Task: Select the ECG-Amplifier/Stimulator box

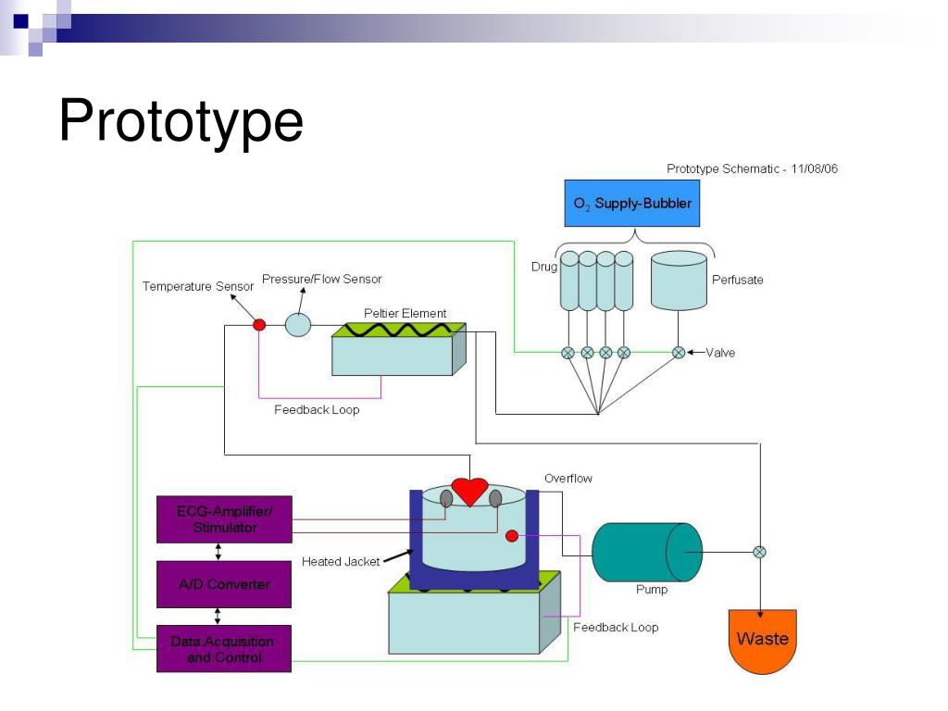Action: [224, 519]
